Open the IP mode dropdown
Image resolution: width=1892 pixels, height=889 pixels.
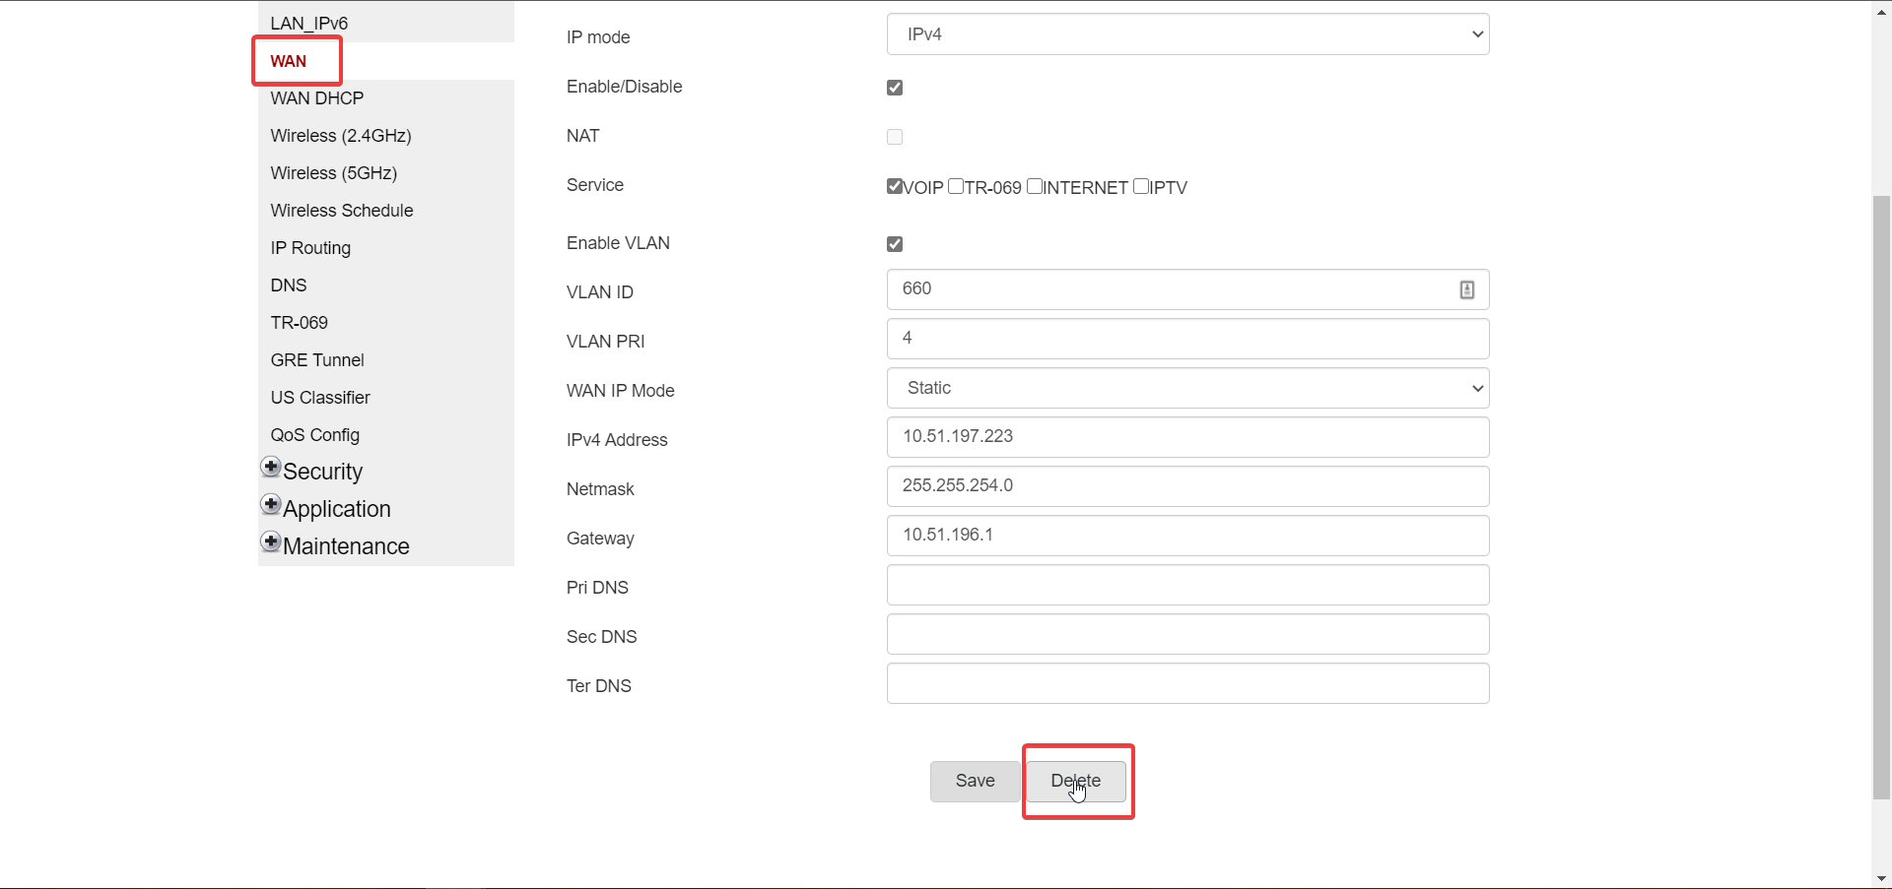pos(1187,34)
